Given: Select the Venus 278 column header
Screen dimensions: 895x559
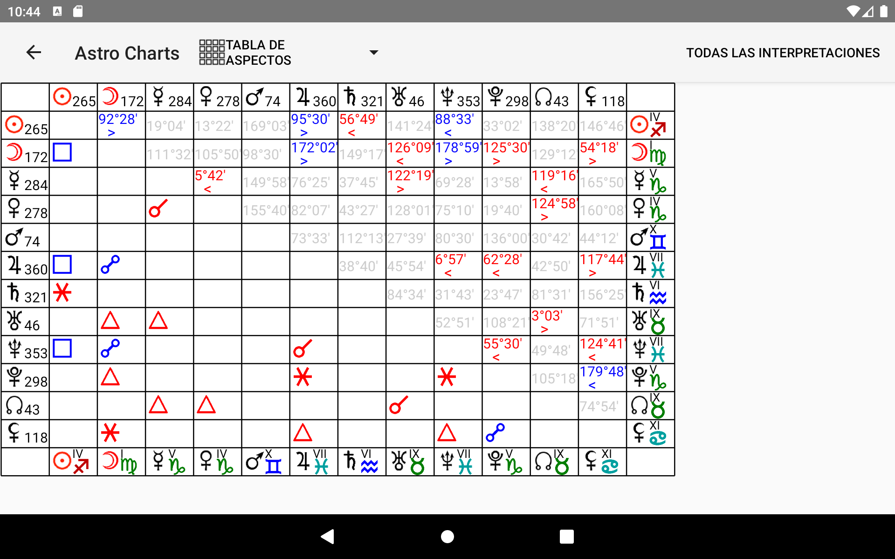Looking at the screenshot, I should [x=218, y=97].
